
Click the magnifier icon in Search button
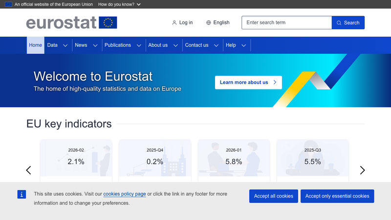coord(339,22)
